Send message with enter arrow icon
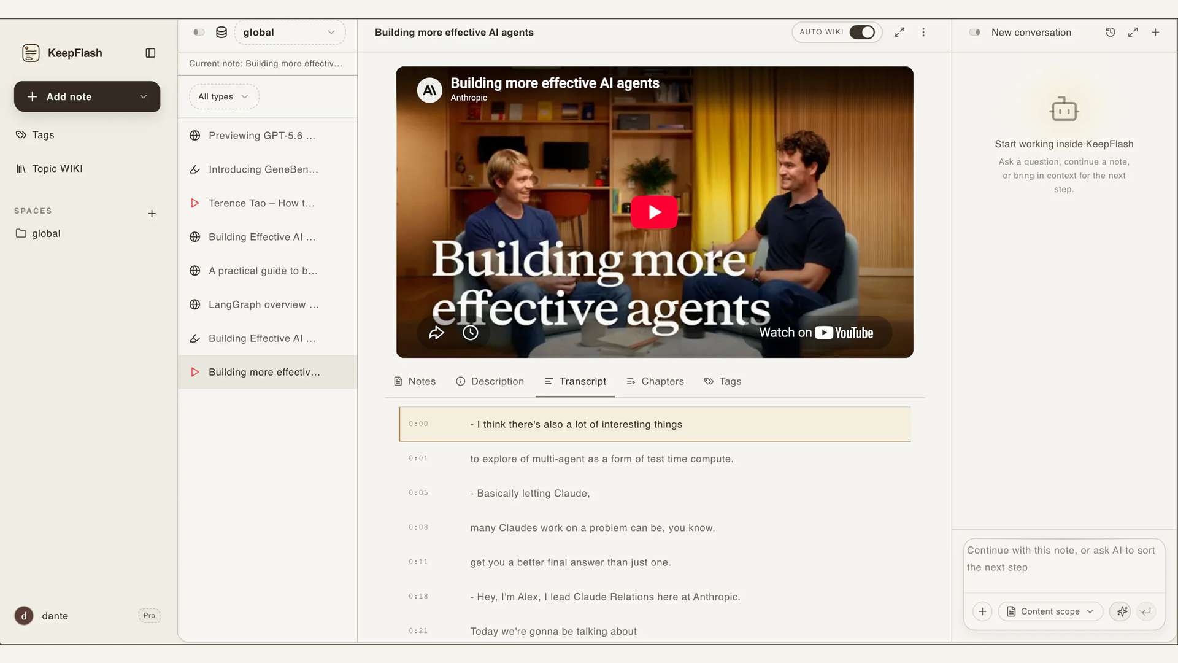 (1145, 611)
